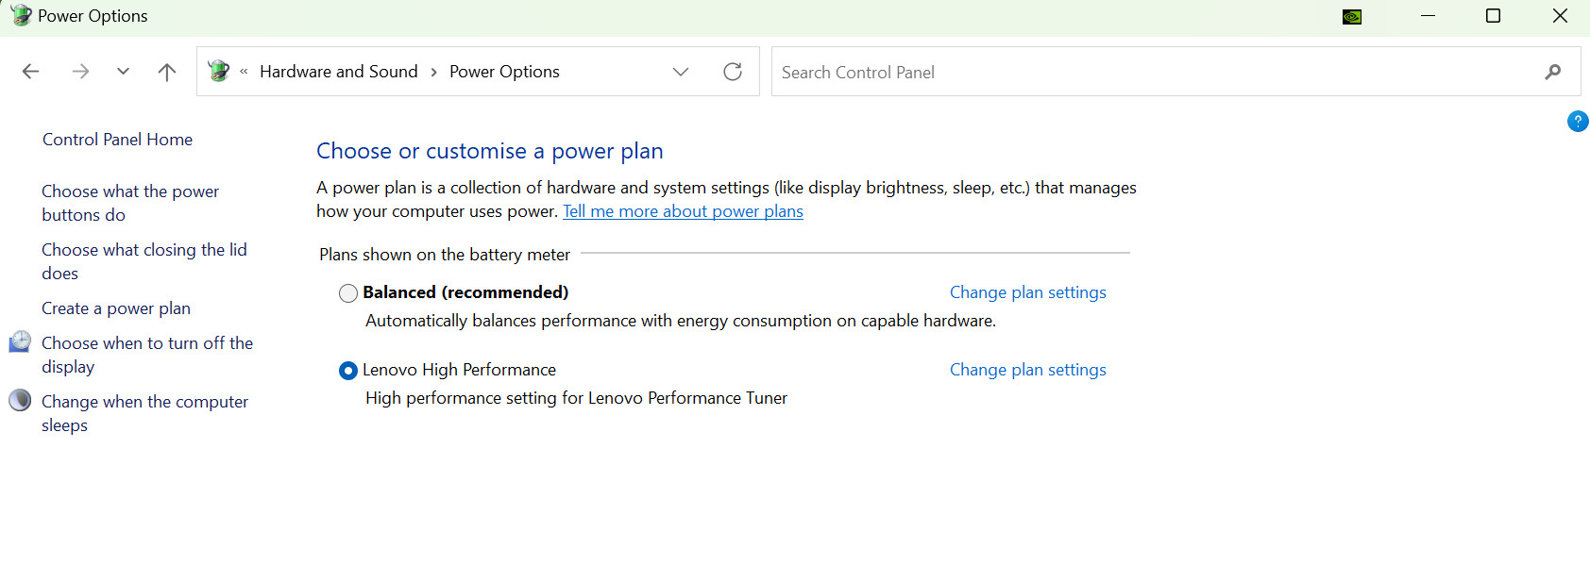
Task: Select Power Options breadcrumb
Action: (504, 72)
